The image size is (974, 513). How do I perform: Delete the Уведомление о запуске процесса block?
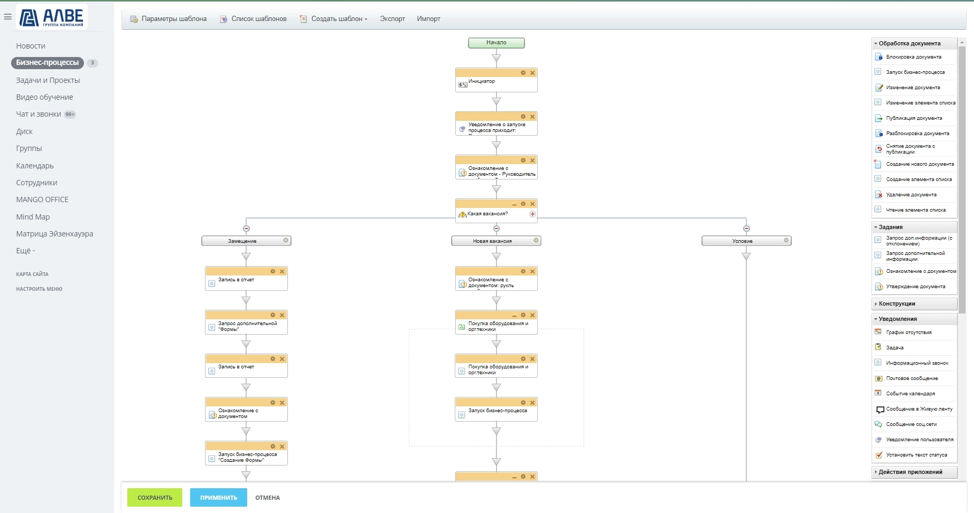532,117
